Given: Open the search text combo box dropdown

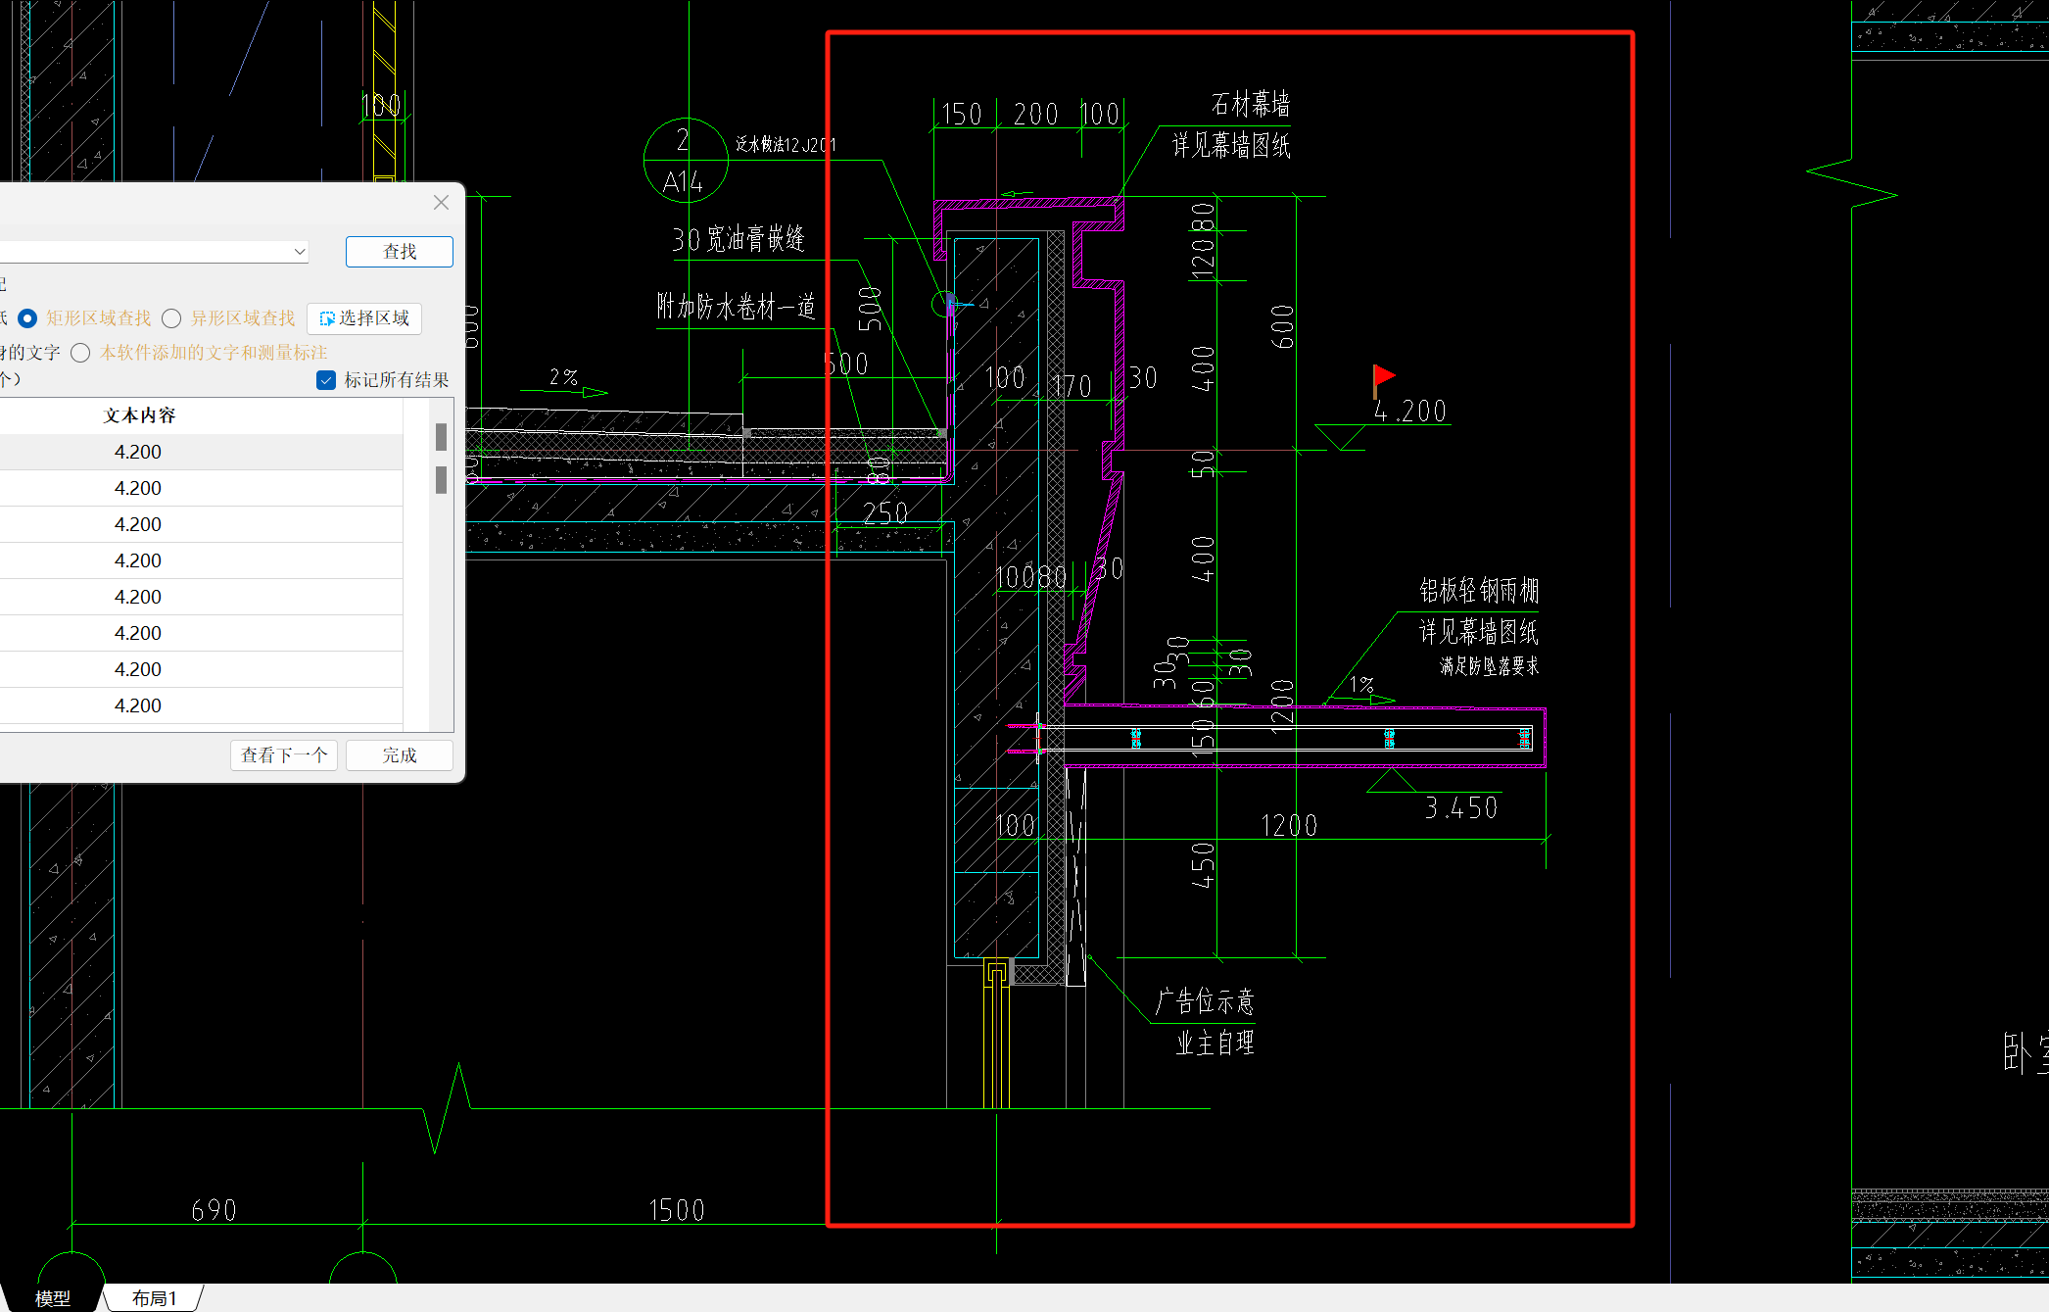Looking at the screenshot, I should [300, 252].
